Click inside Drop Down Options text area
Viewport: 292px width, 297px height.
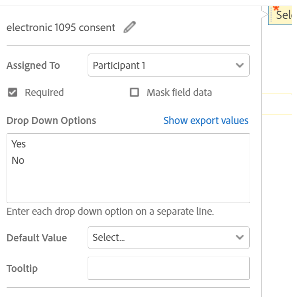pyautogui.click(x=128, y=168)
